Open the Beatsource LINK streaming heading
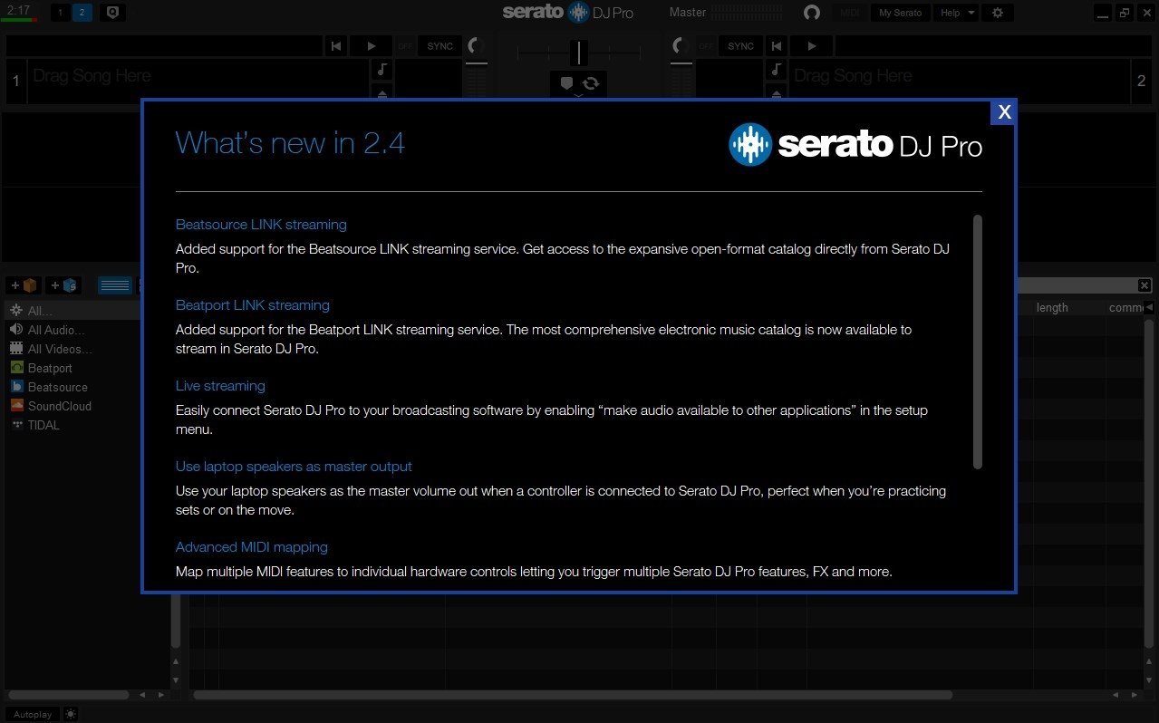The width and height of the screenshot is (1159, 723). click(261, 225)
